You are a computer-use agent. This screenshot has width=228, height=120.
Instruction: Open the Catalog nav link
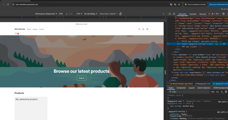[x=35, y=29]
